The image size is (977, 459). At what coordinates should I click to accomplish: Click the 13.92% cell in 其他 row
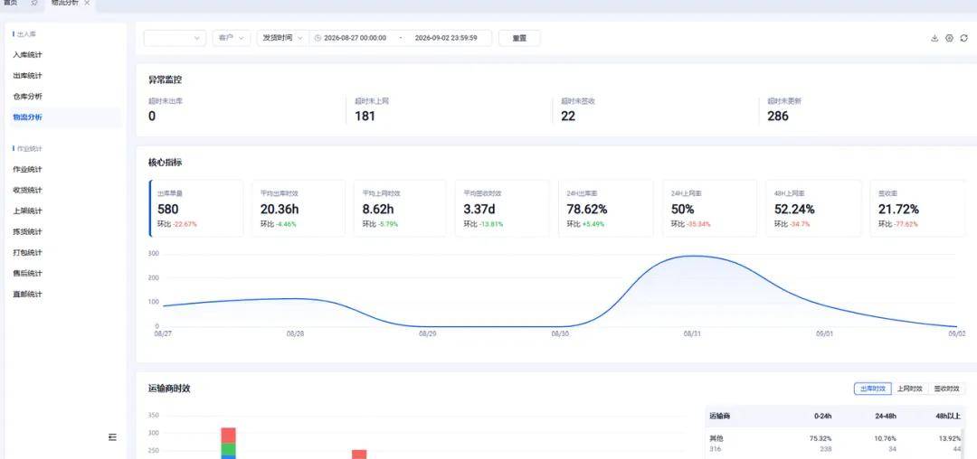pyautogui.click(x=949, y=438)
